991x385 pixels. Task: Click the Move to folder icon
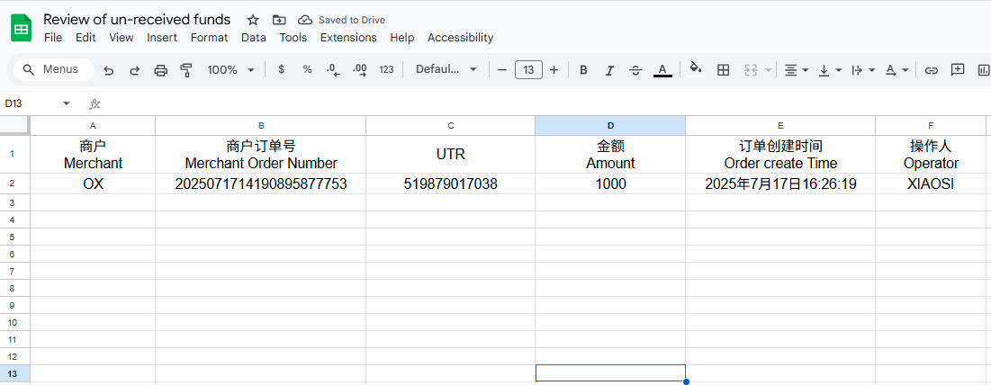(x=279, y=20)
